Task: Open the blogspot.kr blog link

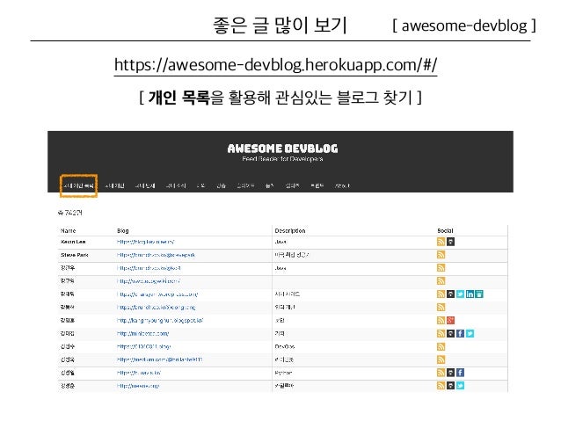Action: (160, 320)
